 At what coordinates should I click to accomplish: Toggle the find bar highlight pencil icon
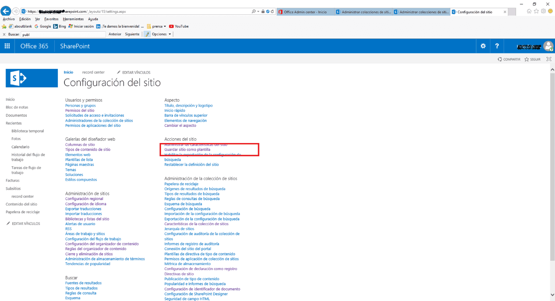pyautogui.click(x=147, y=34)
